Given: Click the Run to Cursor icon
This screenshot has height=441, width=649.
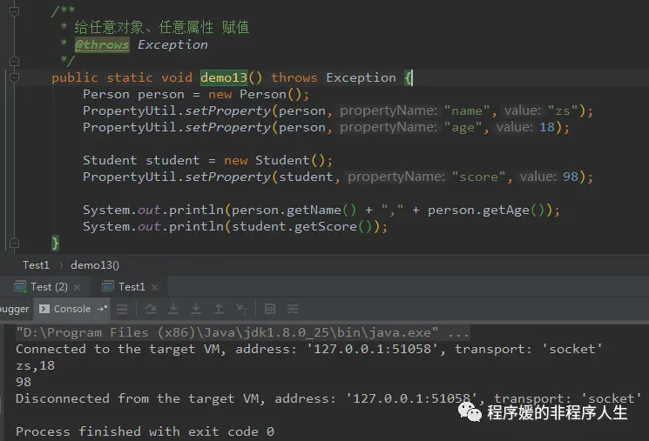Looking at the screenshot, I should (x=241, y=309).
